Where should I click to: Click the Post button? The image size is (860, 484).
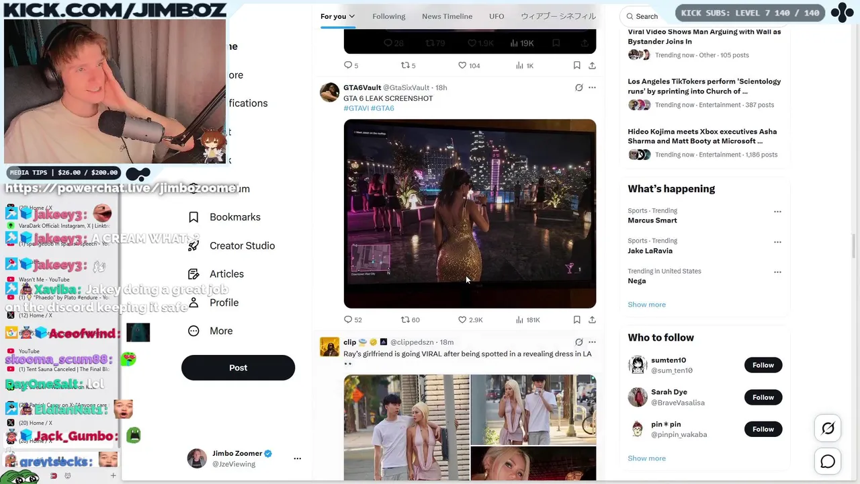[238, 368]
